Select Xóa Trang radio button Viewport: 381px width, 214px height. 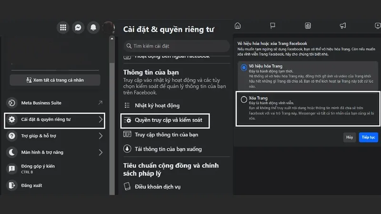(244, 99)
